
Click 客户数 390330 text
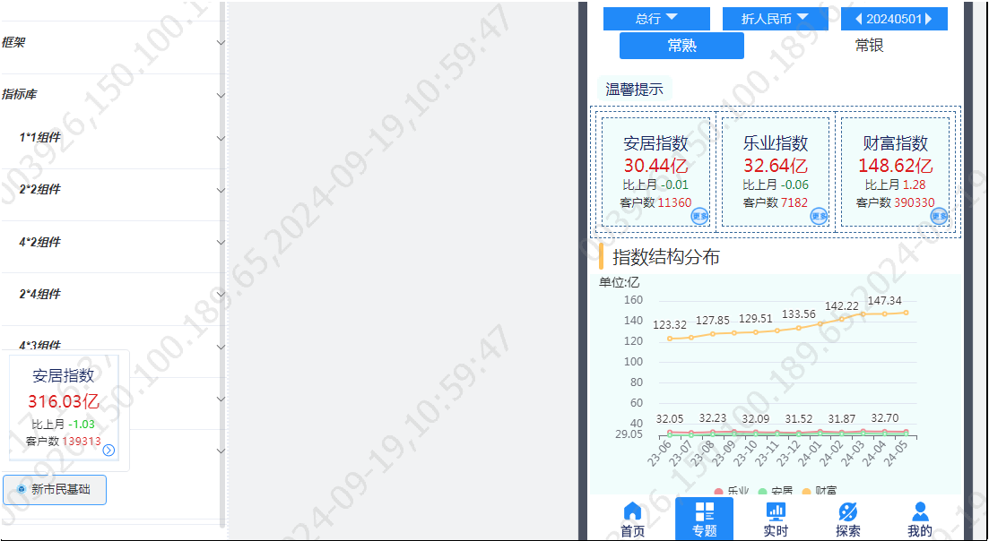pyautogui.click(x=895, y=202)
